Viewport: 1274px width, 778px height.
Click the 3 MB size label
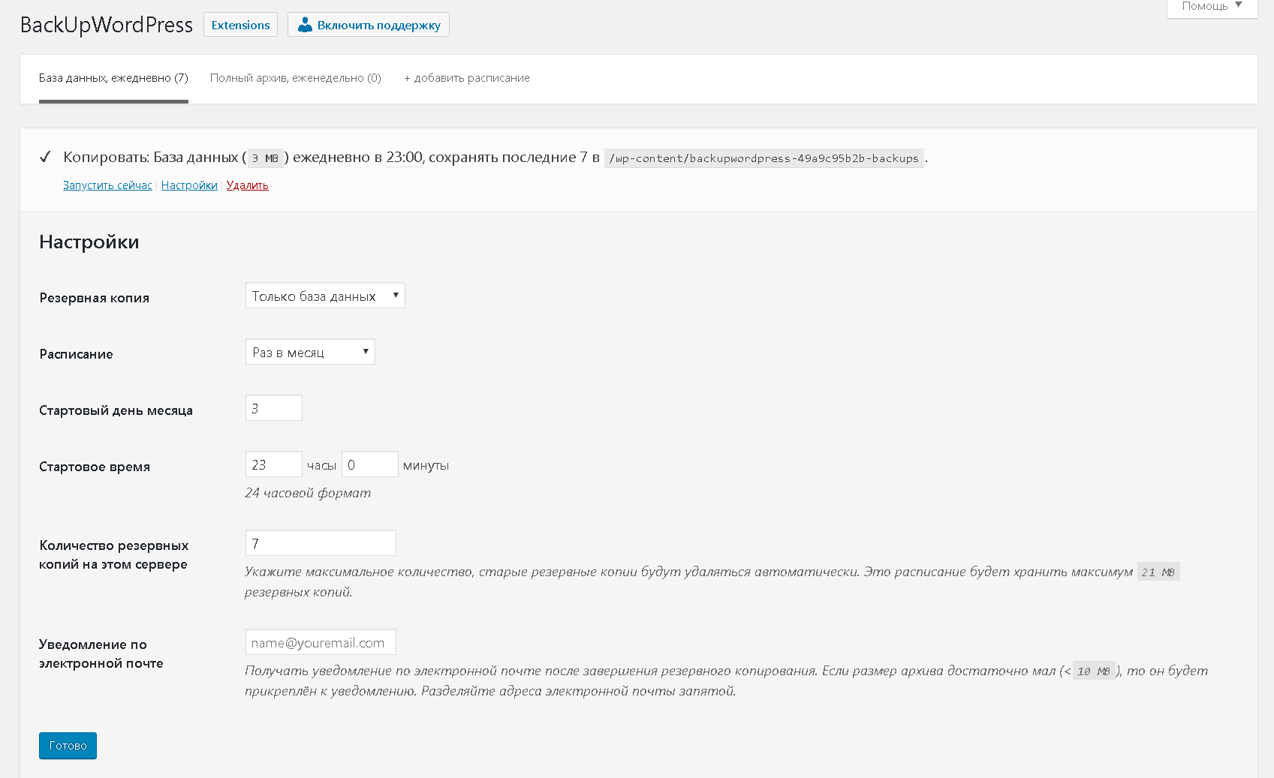pyautogui.click(x=265, y=158)
